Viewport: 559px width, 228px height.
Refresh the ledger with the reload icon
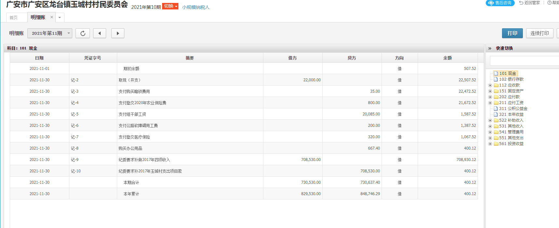coord(83,33)
